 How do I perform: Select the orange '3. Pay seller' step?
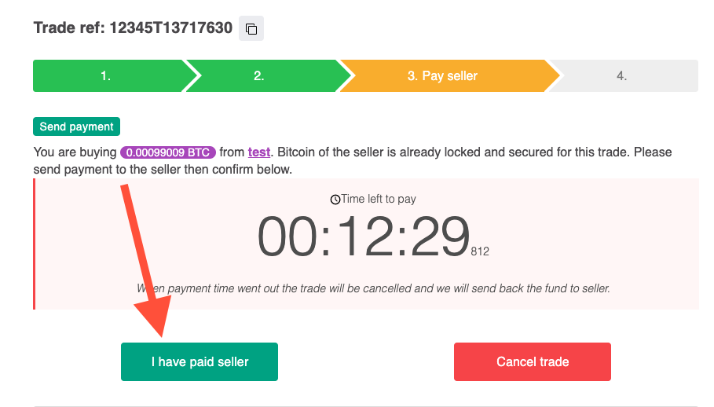(445, 75)
